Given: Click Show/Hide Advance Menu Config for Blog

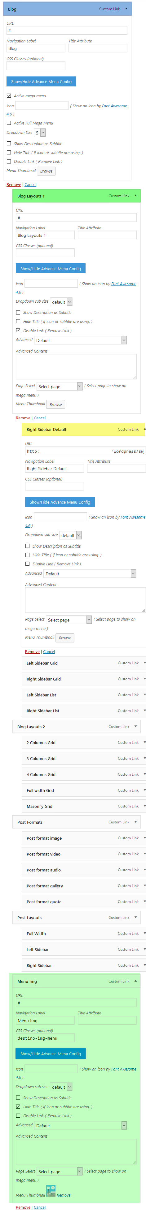Looking at the screenshot, I should point(42,81).
